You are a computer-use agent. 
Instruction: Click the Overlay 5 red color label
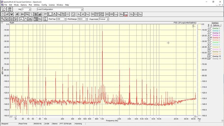[x=216, y=38]
